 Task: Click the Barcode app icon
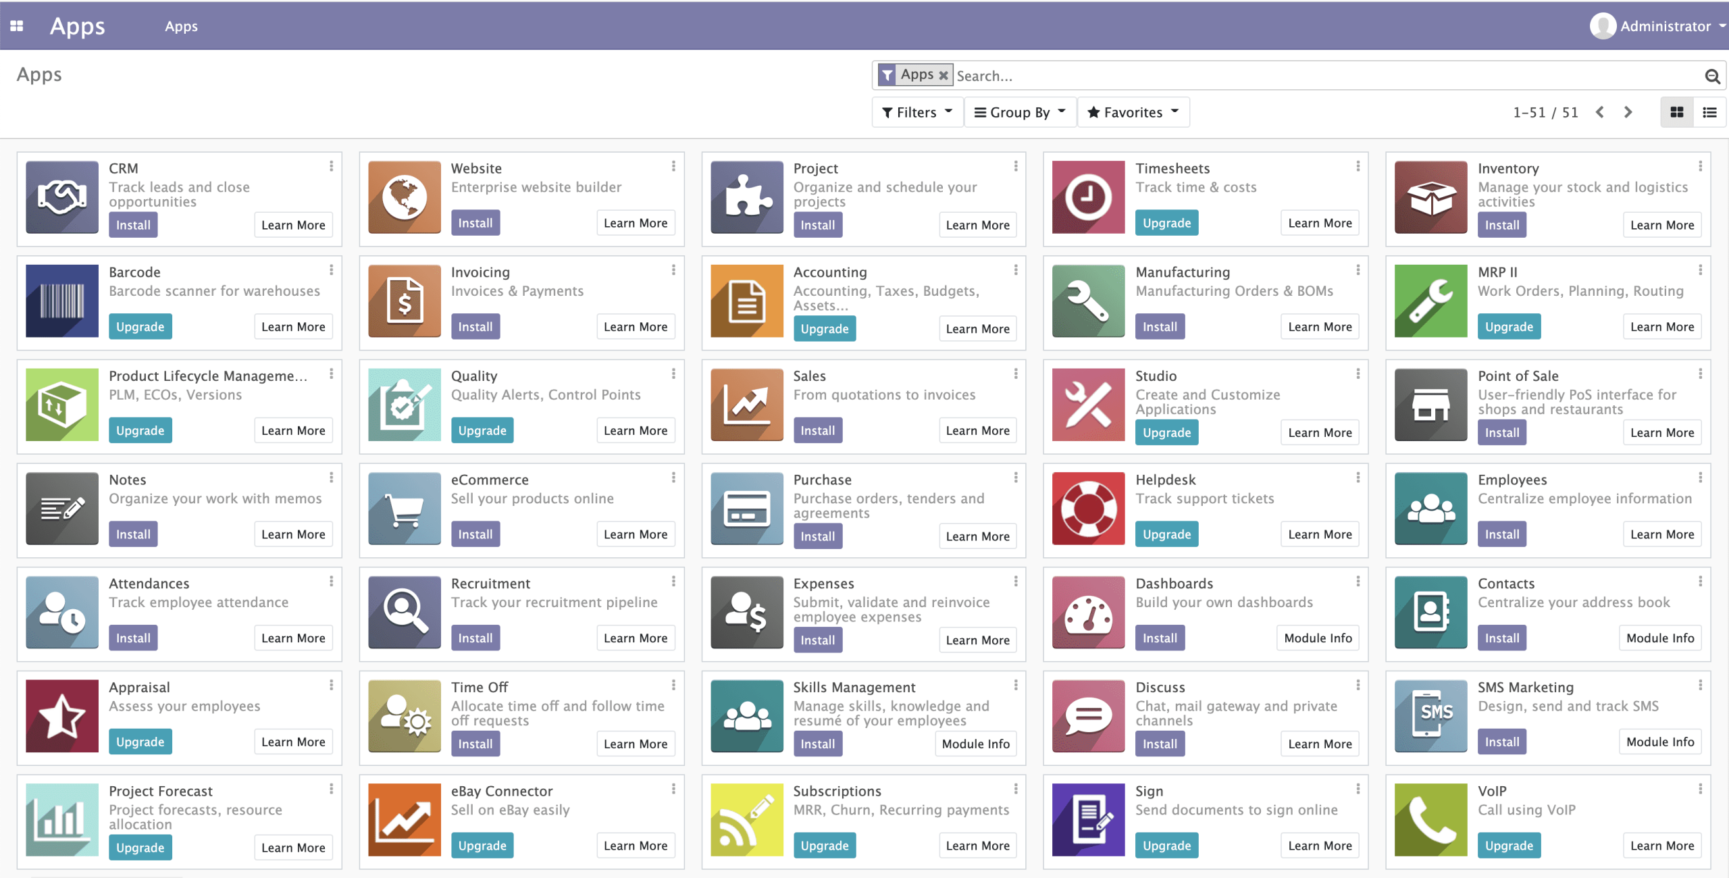[61, 301]
